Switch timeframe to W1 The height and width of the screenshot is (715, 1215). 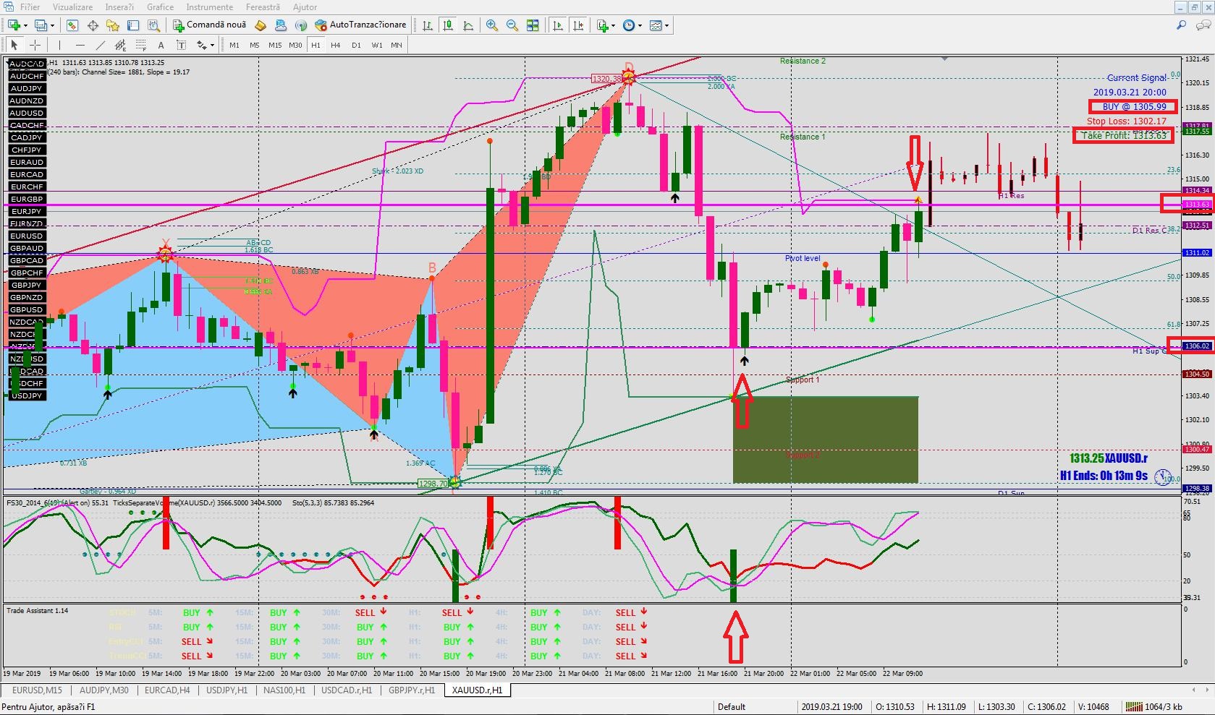pos(376,45)
